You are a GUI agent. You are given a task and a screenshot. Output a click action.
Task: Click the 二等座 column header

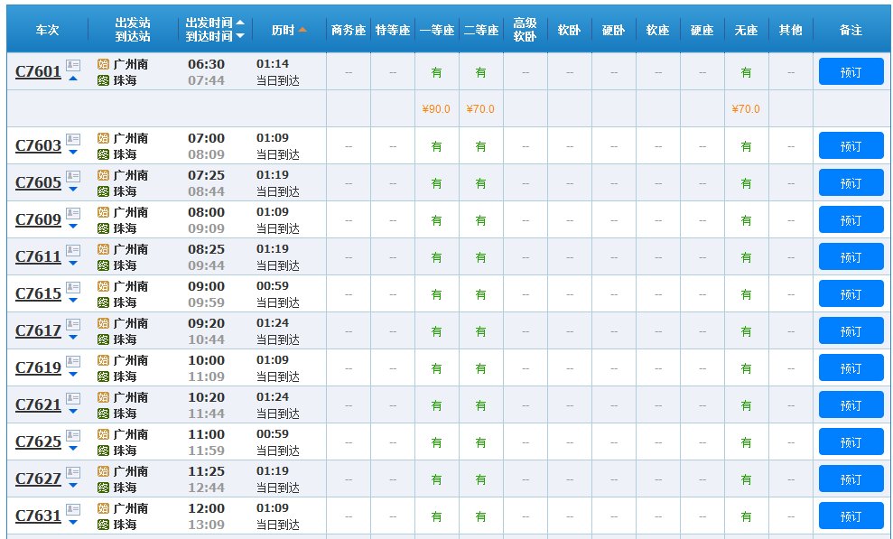[x=480, y=29]
